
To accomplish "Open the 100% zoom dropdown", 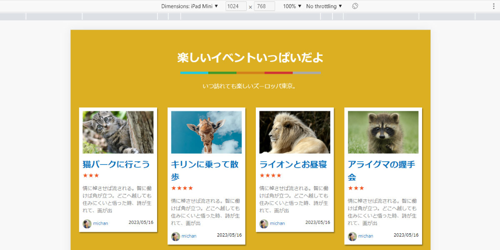I will click(x=292, y=6).
